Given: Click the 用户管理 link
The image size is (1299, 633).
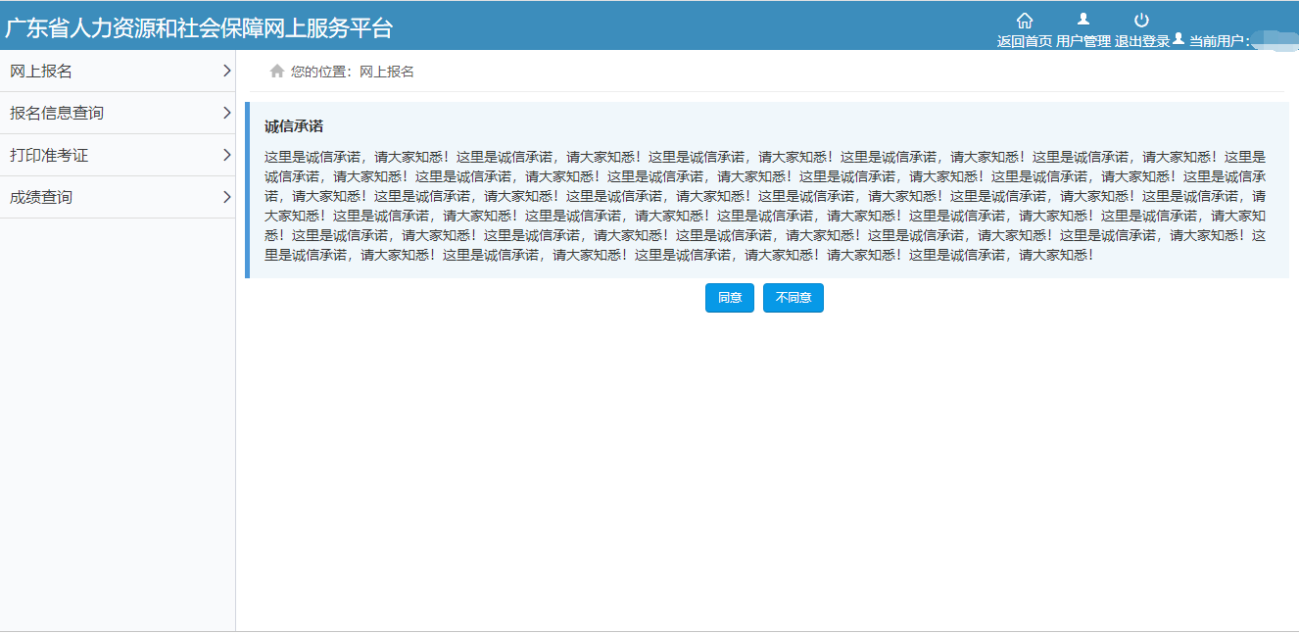Looking at the screenshot, I should coord(1082,40).
